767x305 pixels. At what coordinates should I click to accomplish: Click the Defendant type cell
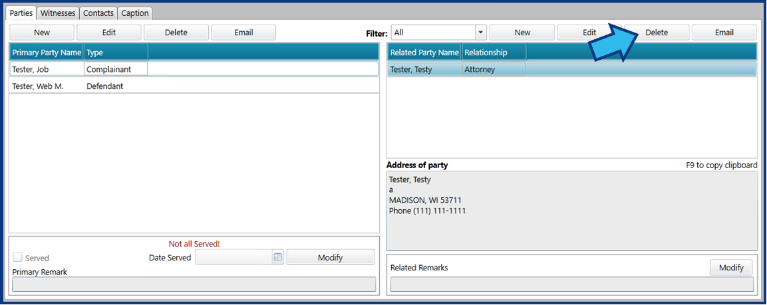(x=116, y=86)
